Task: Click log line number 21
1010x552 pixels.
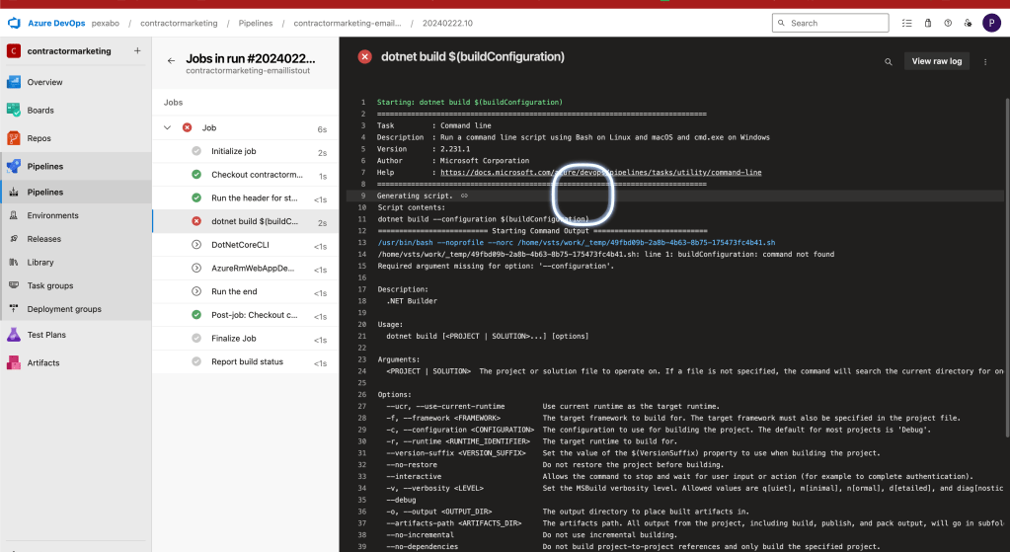Action: coord(362,336)
